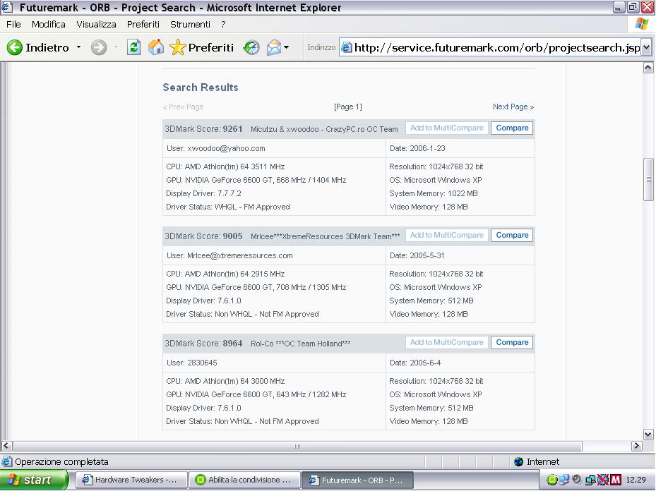Expand the mail icon dropdown arrow
The image size is (668, 491).
[286, 47]
